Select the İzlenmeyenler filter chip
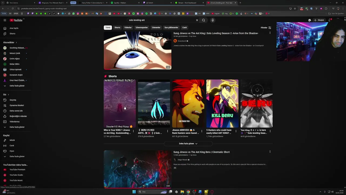This screenshot has height=195, width=346. [x=142, y=28]
